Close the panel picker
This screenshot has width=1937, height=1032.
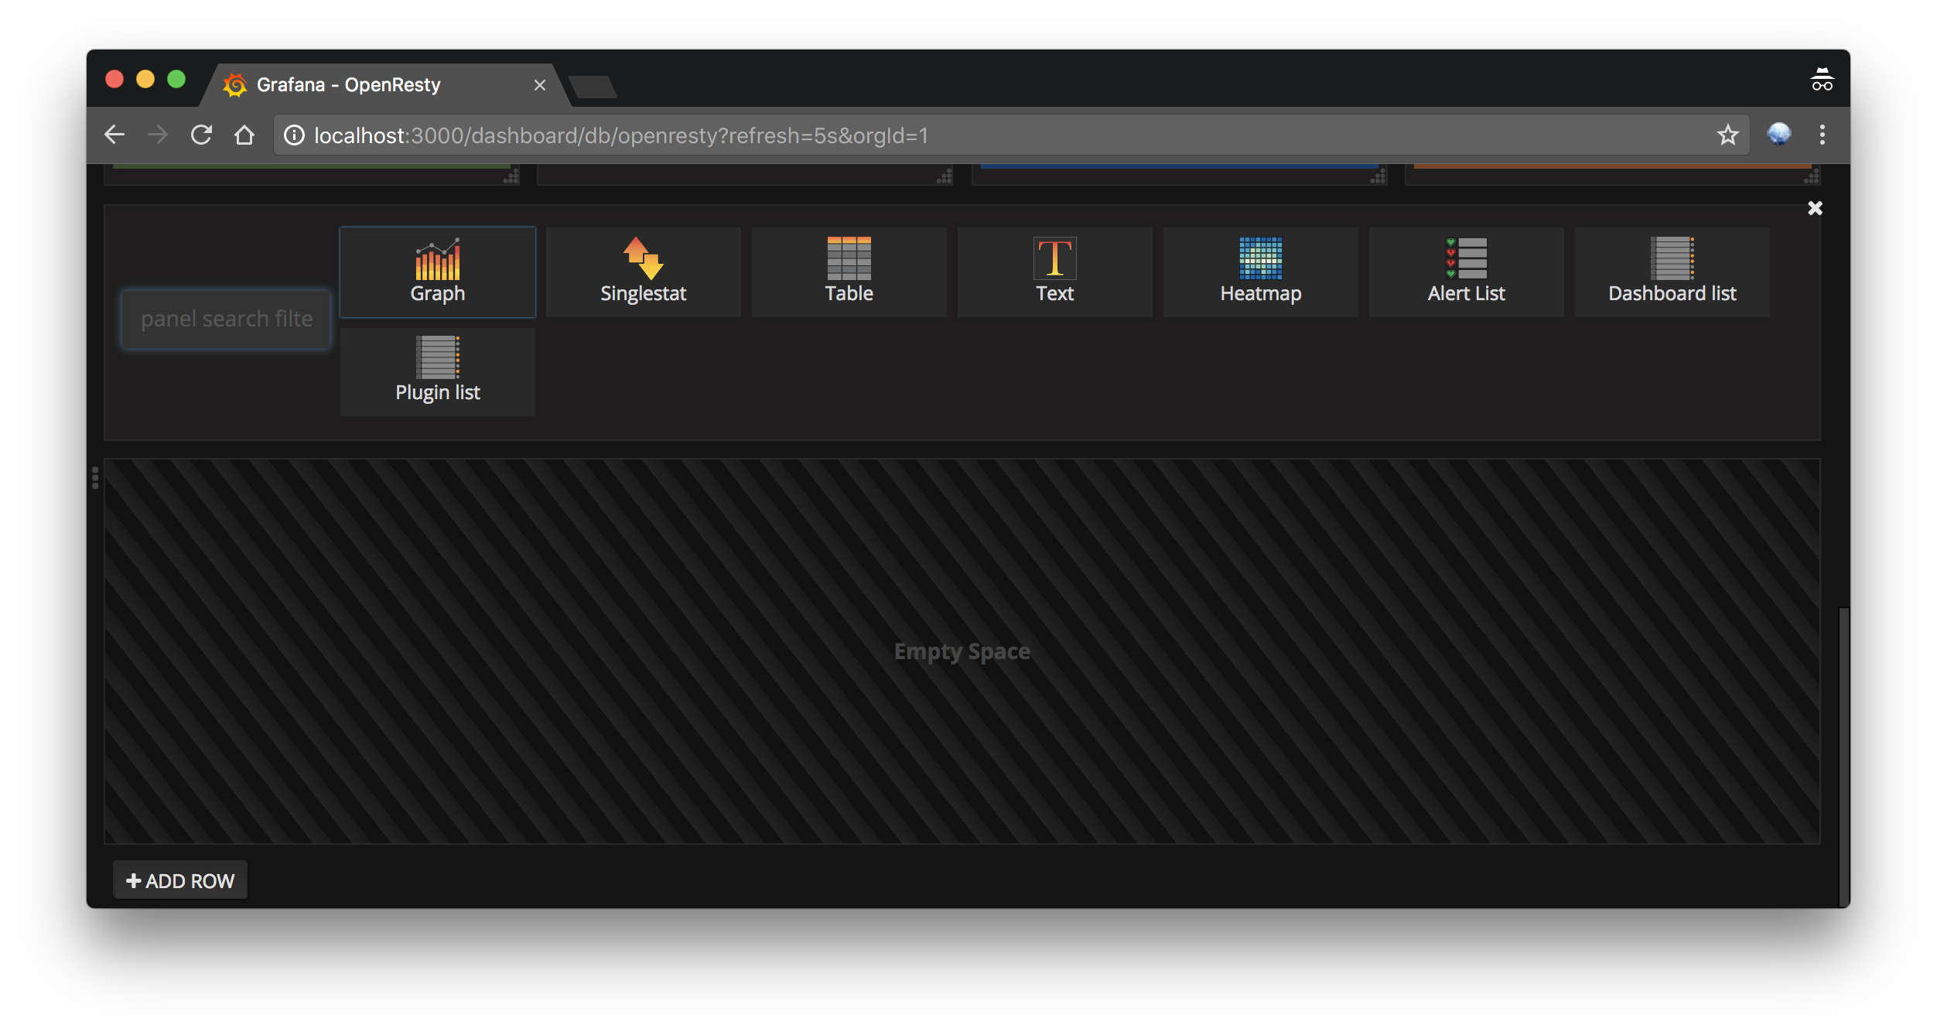1815,207
